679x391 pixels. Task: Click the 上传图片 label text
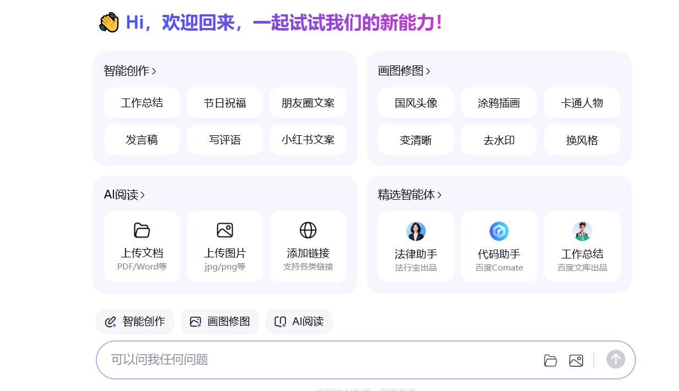[225, 253]
